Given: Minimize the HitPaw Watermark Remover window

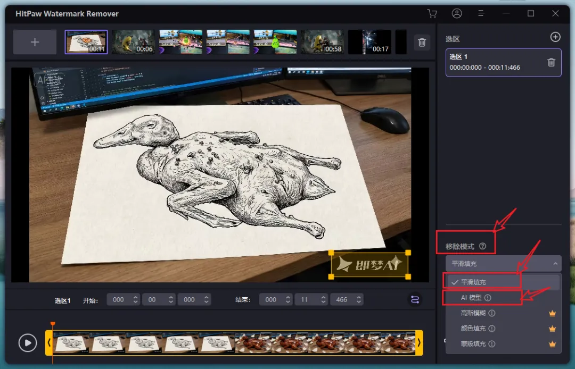Looking at the screenshot, I should (506, 13).
